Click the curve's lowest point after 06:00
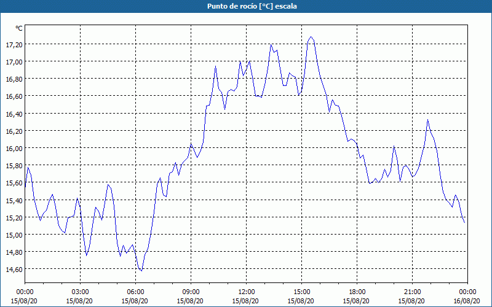The image size is (492, 307). (x=141, y=270)
